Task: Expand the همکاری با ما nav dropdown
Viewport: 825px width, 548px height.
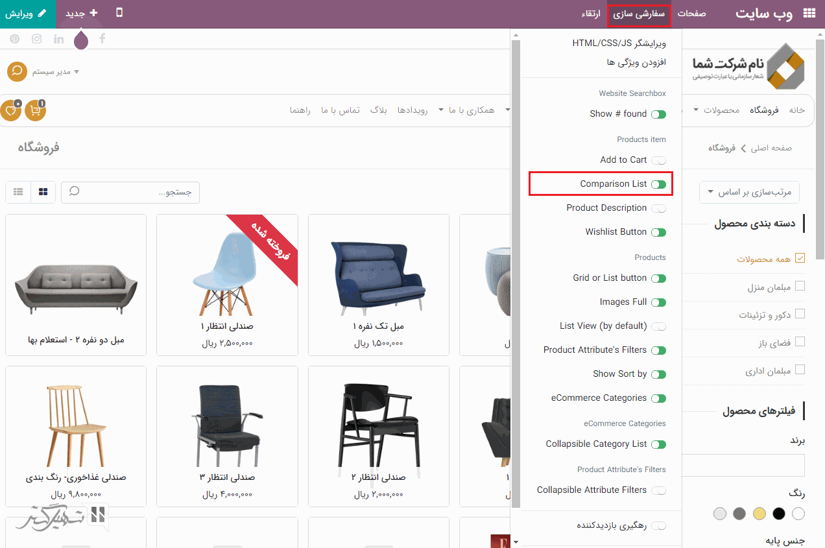Action: 466,110
